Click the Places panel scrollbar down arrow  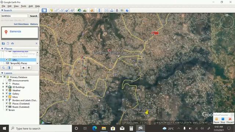pos(37,63)
